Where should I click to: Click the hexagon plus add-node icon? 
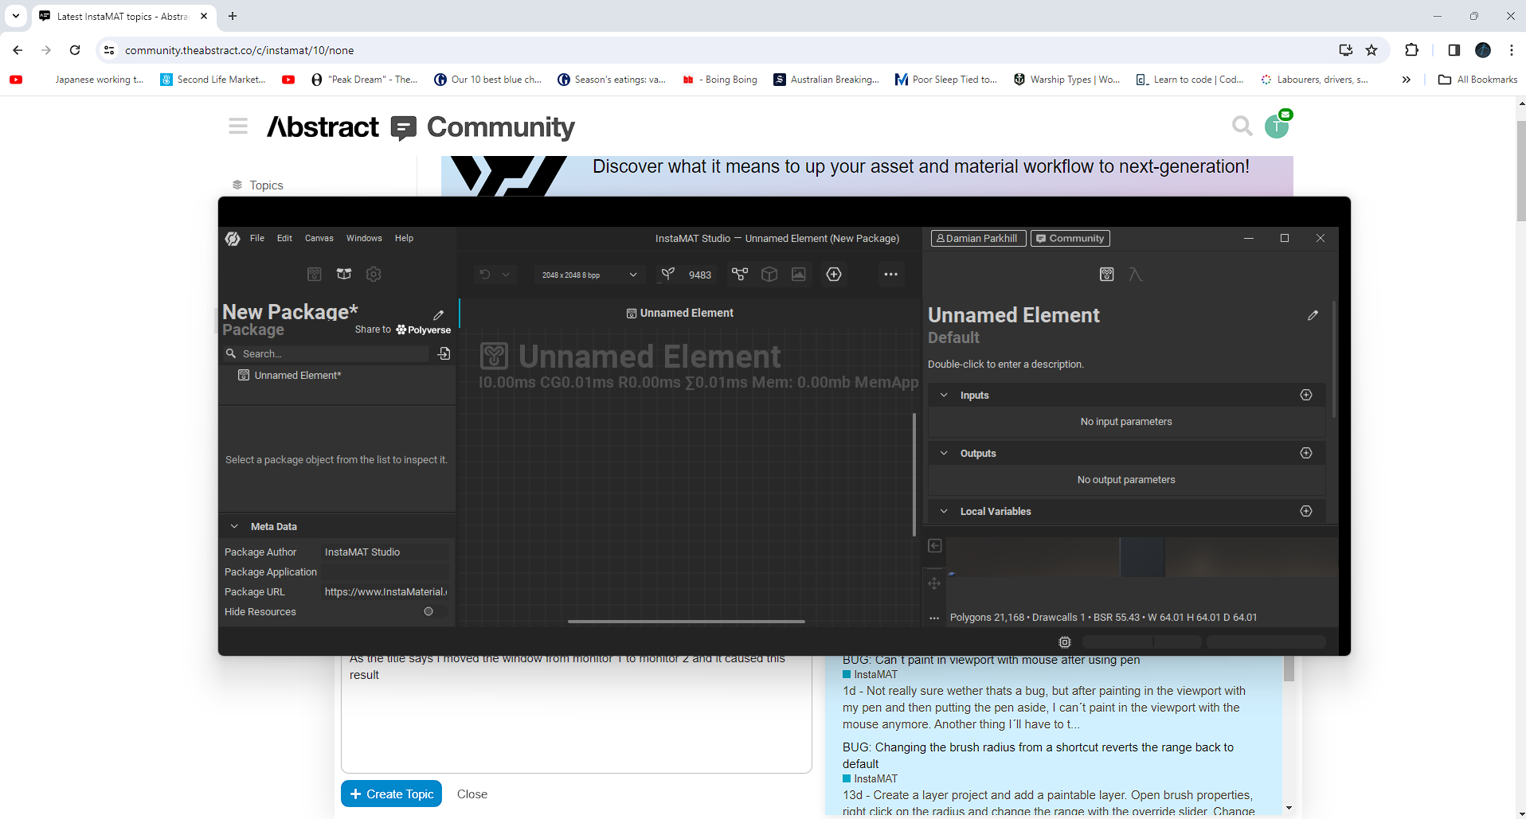point(834,274)
